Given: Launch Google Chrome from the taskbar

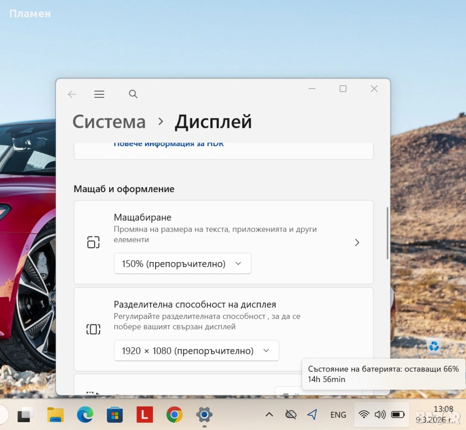Looking at the screenshot, I should [174, 415].
